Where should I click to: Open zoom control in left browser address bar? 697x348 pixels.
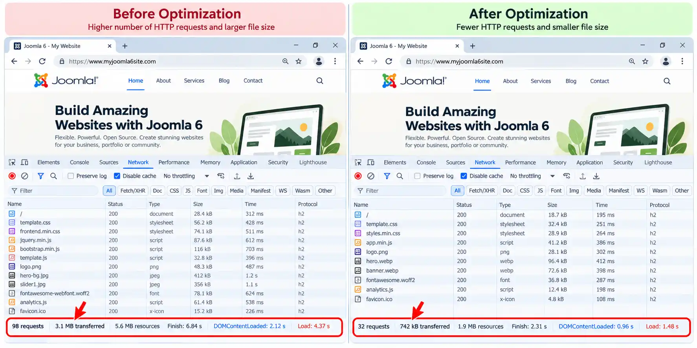(285, 61)
